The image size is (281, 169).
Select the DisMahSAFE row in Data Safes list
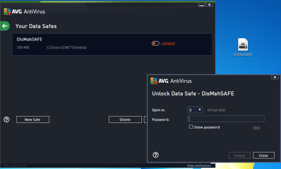pos(112,44)
